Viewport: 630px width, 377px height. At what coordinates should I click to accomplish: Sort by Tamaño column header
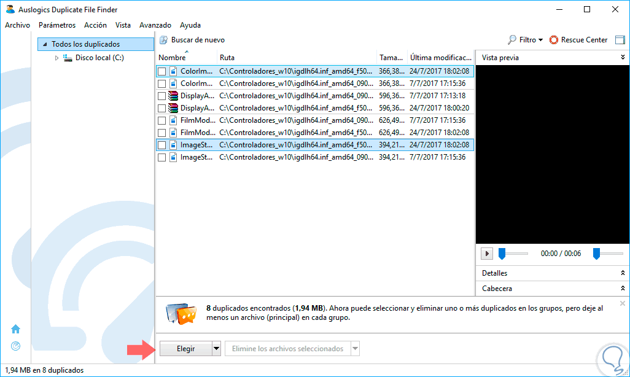point(391,58)
